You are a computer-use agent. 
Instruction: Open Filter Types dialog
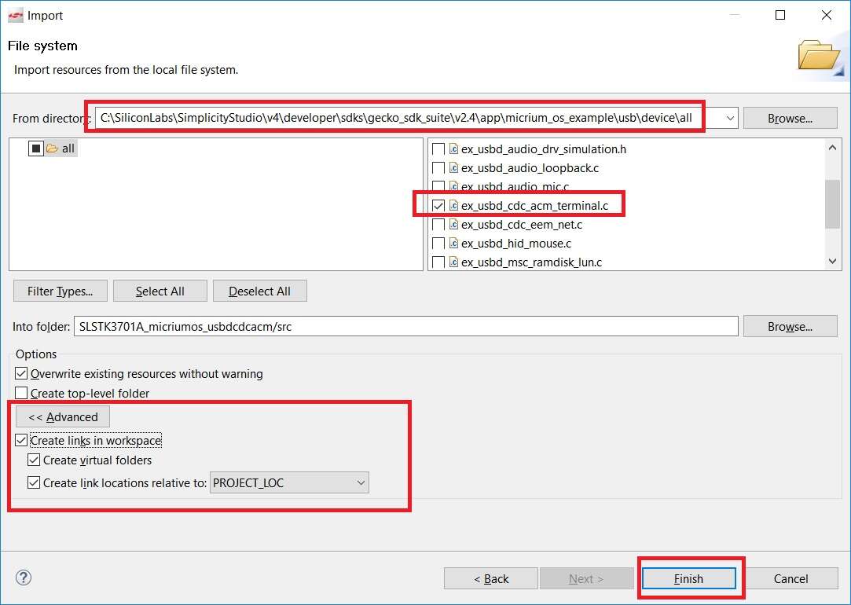click(61, 291)
